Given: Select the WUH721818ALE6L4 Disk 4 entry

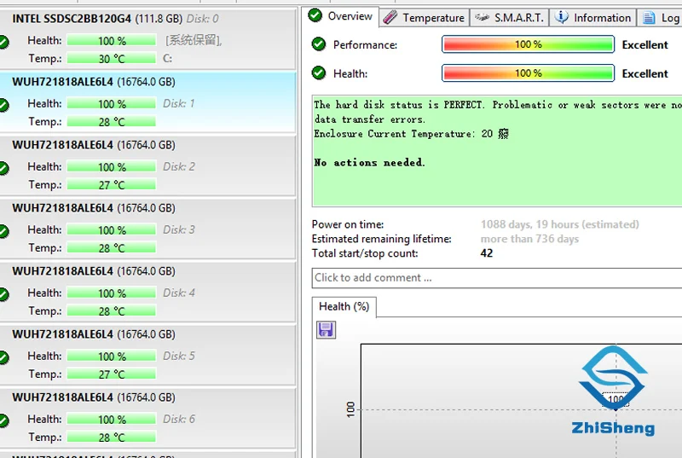Looking at the screenshot, I should 147,292.
